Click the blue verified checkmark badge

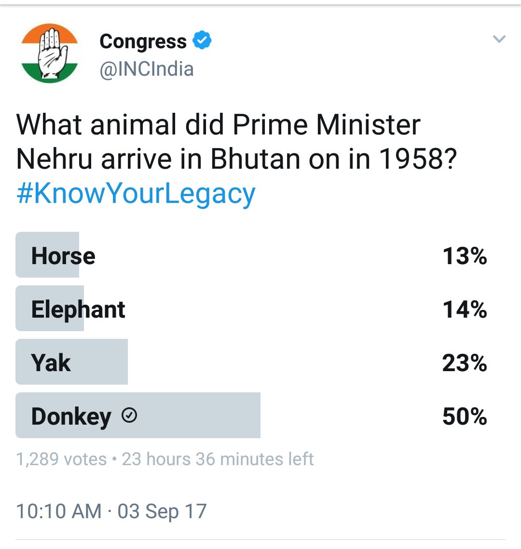tap(202, 40)
